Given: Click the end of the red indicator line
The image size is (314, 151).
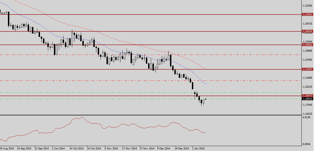Looking at the screenshot, I should click(x=206, y=133).
